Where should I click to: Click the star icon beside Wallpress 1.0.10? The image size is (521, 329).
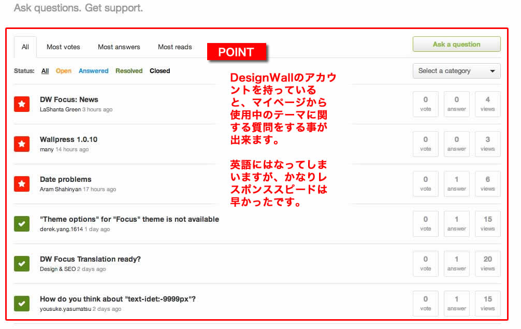pos(22,144)
